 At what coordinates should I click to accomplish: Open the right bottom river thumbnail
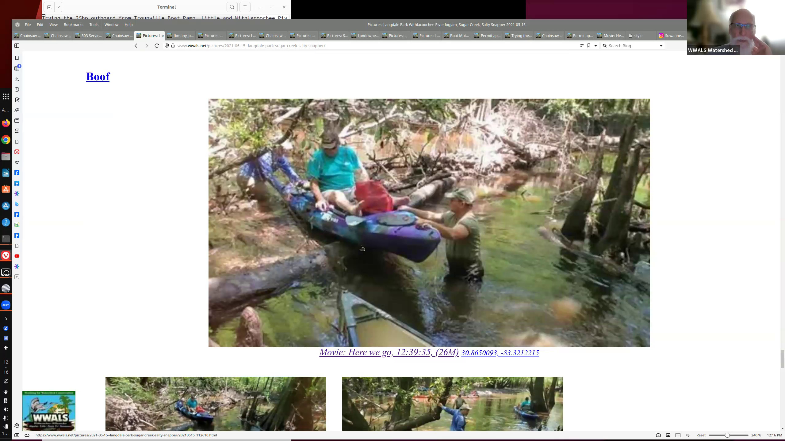point(452,404)
